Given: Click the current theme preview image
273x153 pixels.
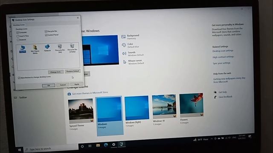Looking at the screenshot, I should 101,50.
